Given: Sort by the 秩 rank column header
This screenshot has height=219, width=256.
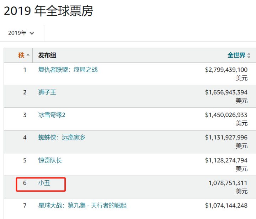Looking at the screenshot, I should click(x=21, y=55).
